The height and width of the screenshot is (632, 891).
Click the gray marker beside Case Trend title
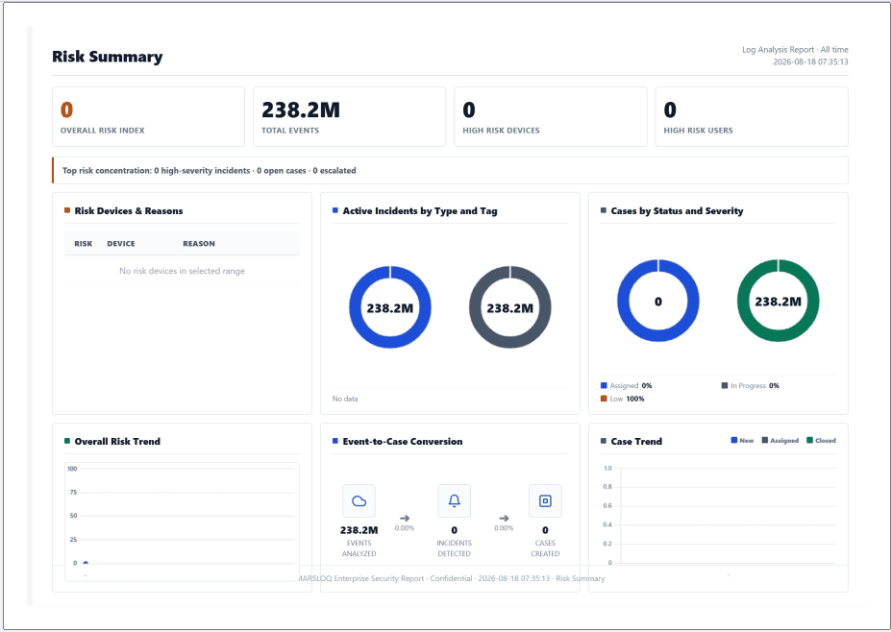point(604,441)
